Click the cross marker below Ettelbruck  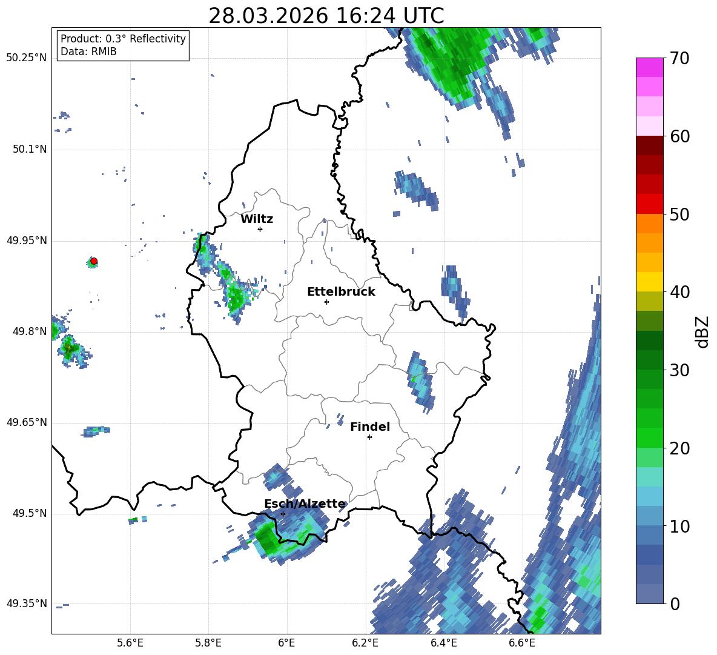[326, 302]
